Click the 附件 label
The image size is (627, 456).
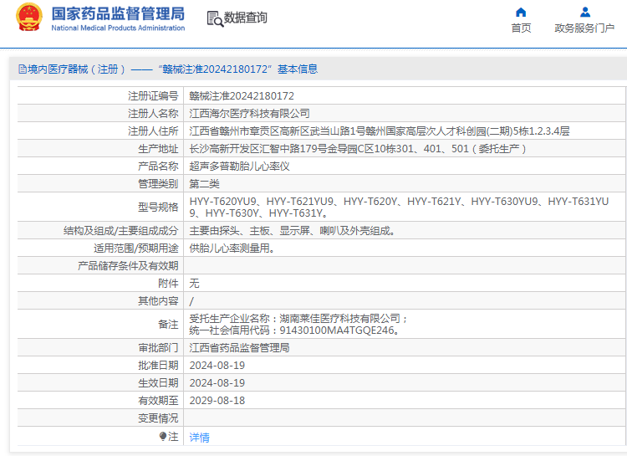[168, 284]
